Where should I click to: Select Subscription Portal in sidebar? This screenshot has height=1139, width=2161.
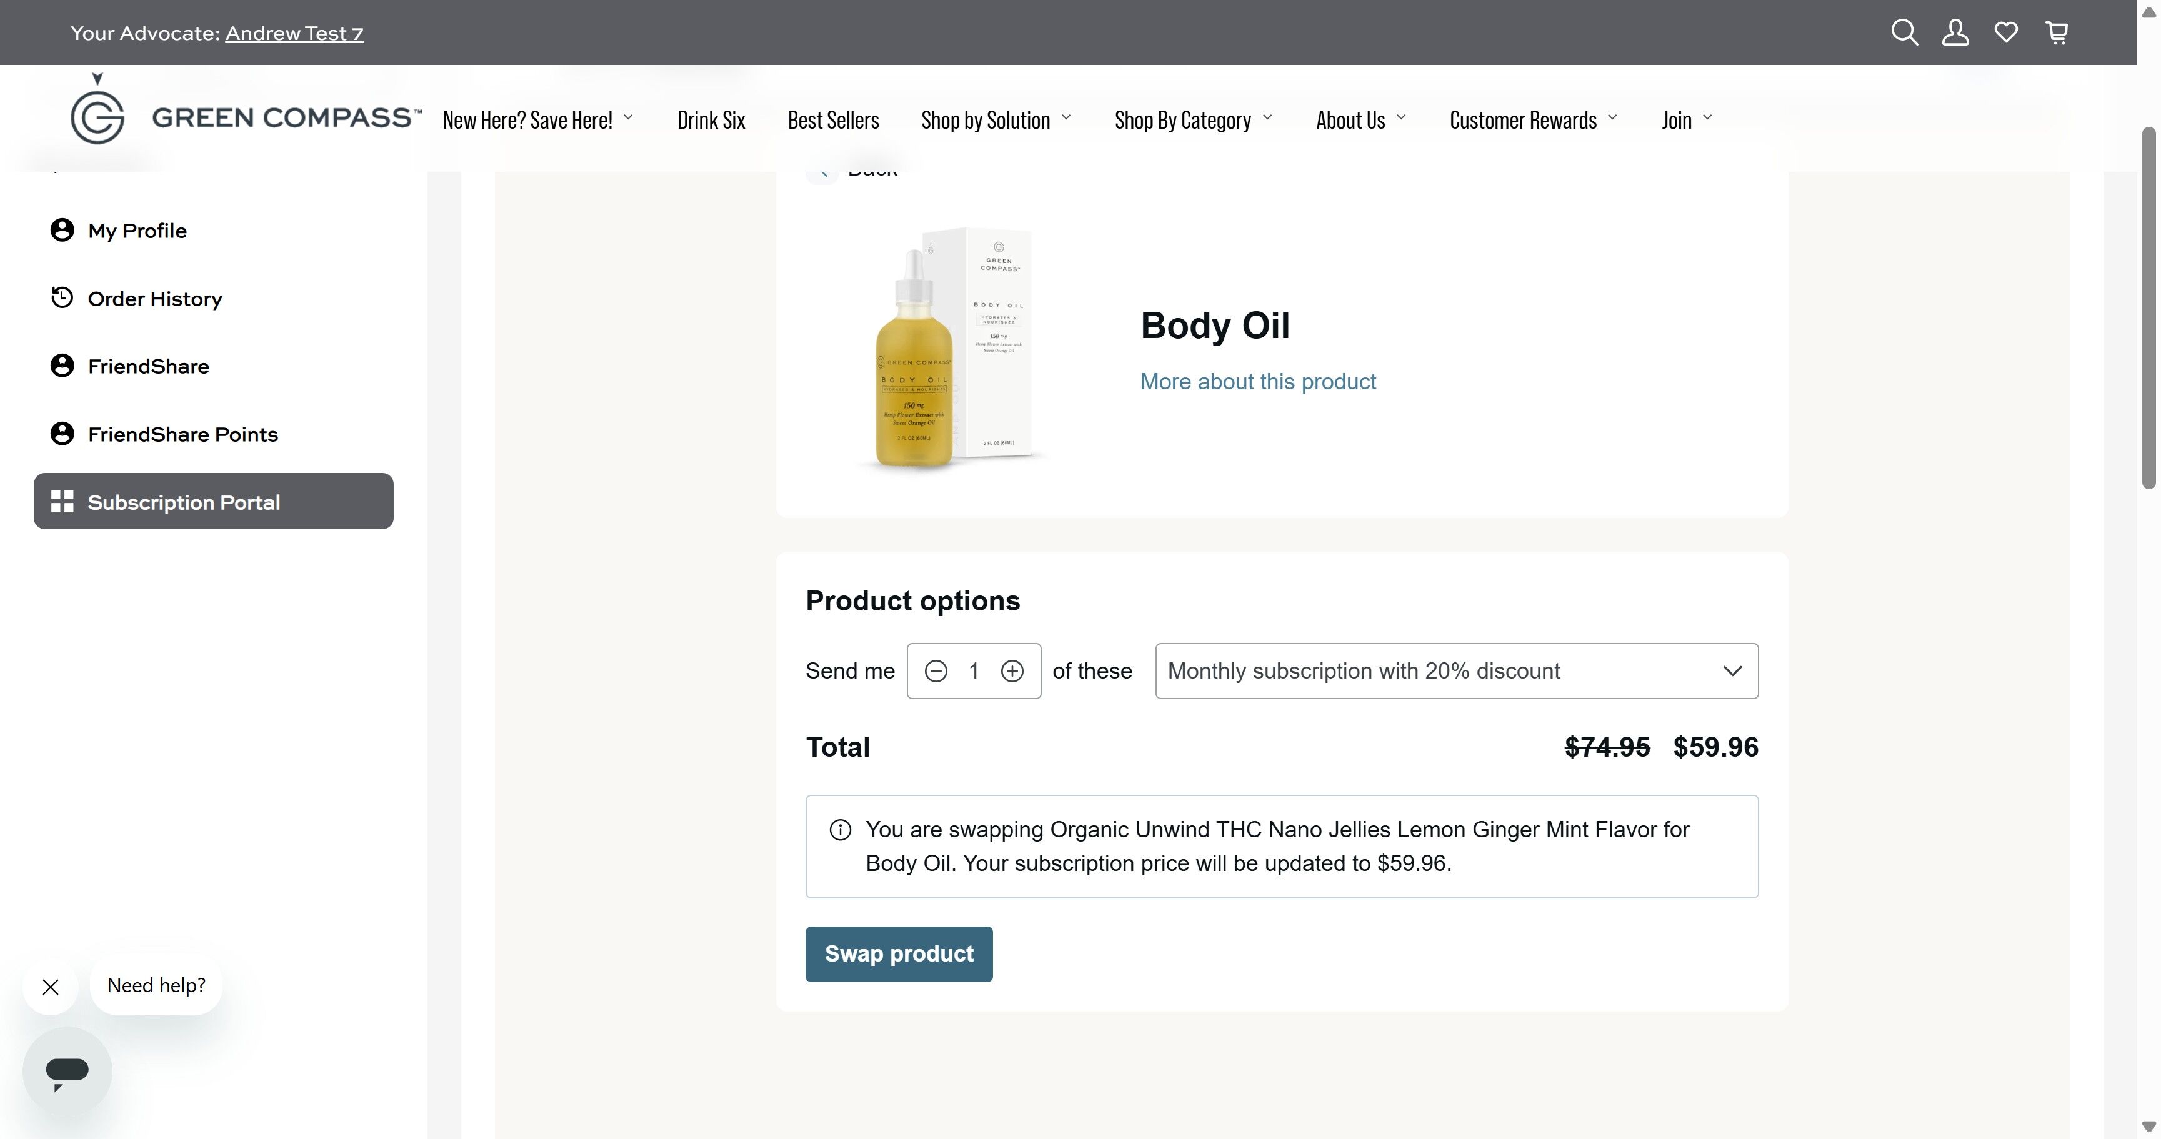click(213, 502)
